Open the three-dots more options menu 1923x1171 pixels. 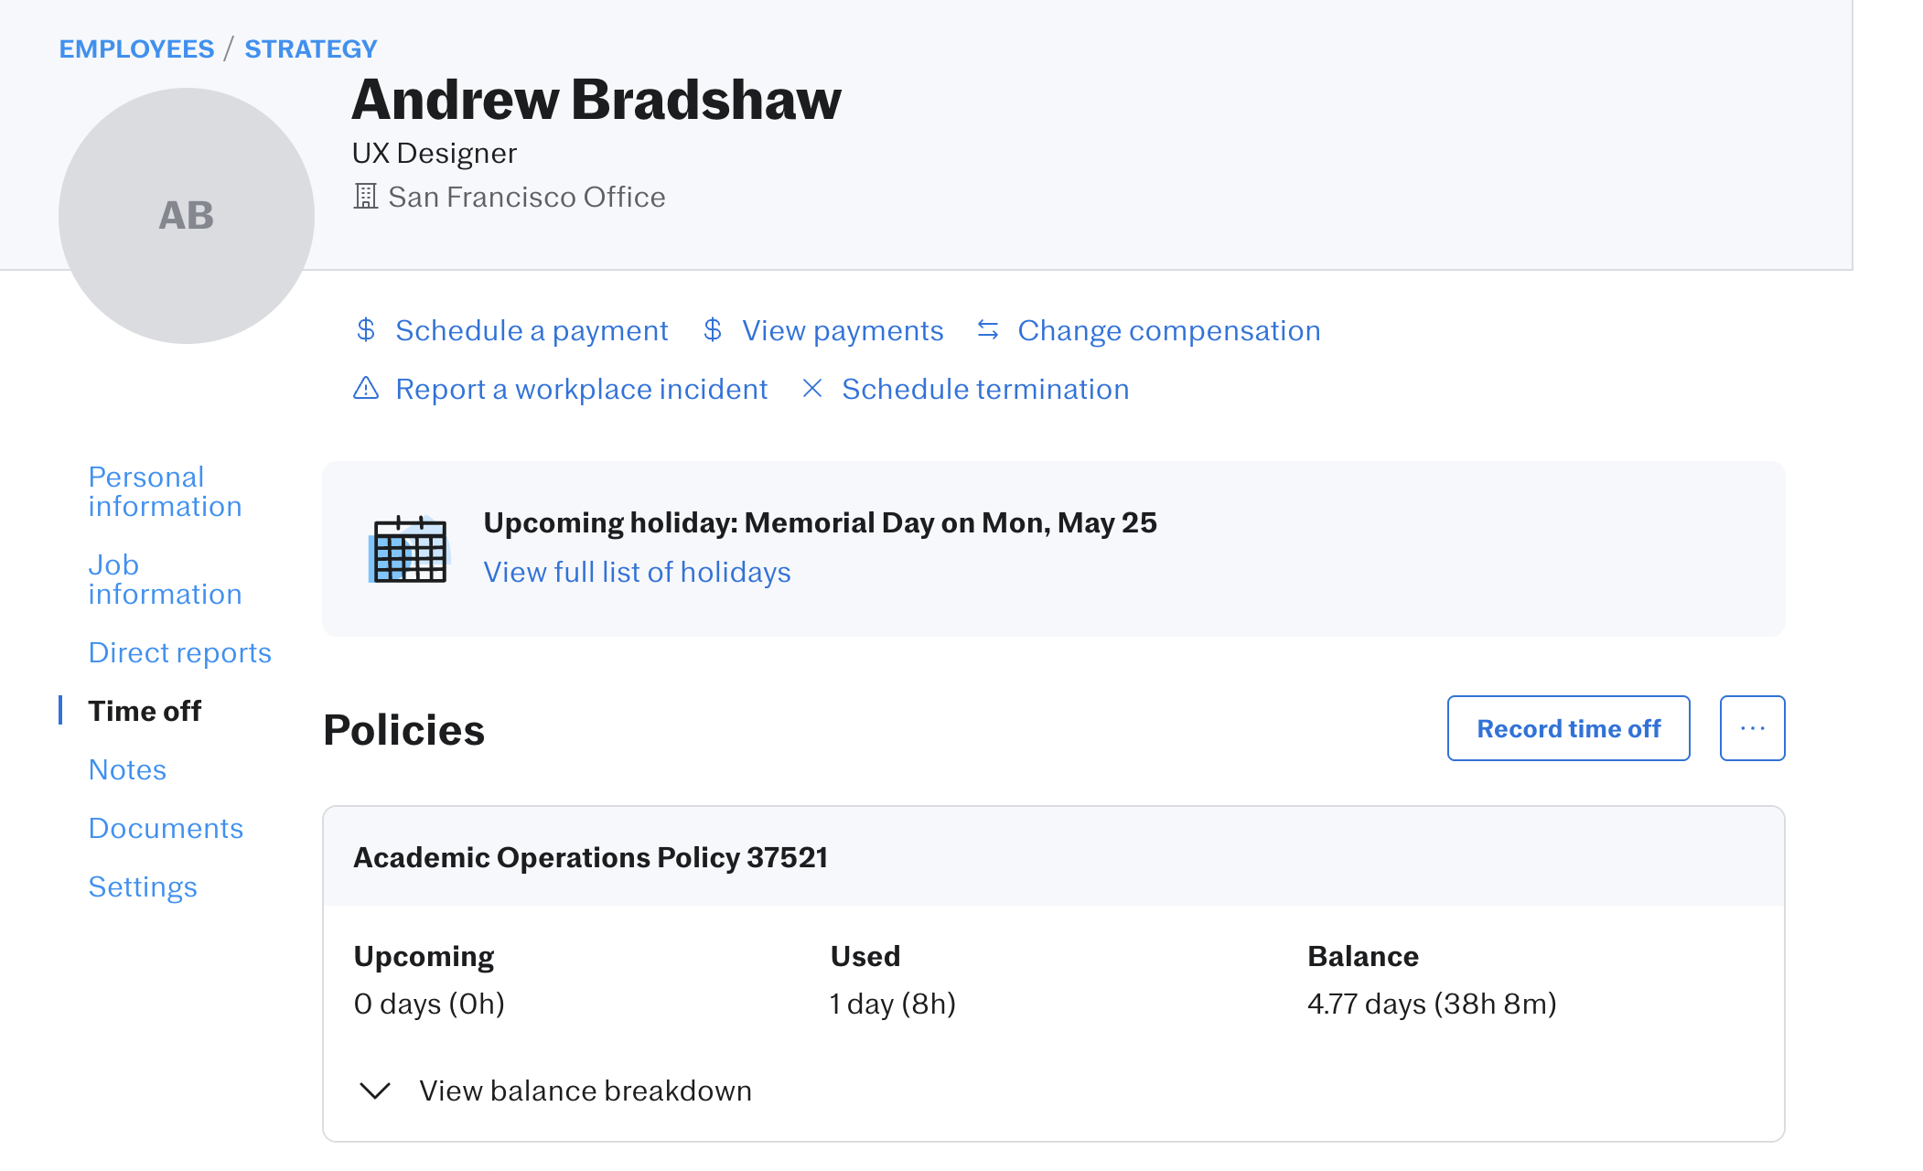[1752, 728]
